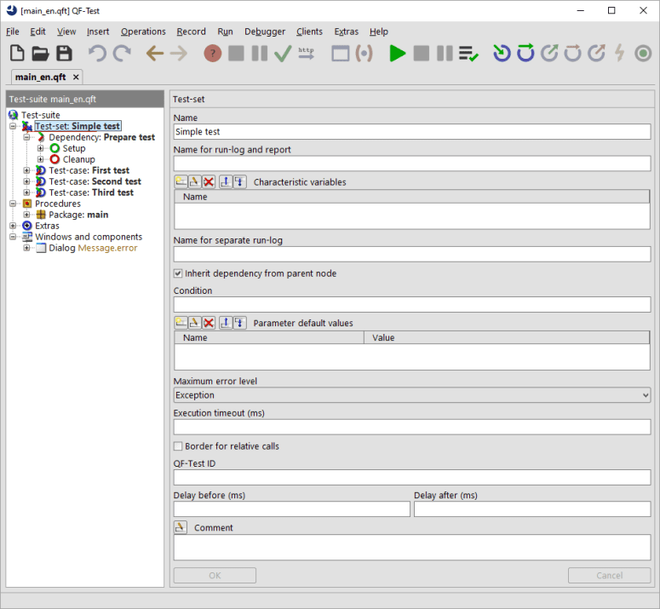660x609 pixels.
Task: Open the Clients menu
Action: click(309, 32)
